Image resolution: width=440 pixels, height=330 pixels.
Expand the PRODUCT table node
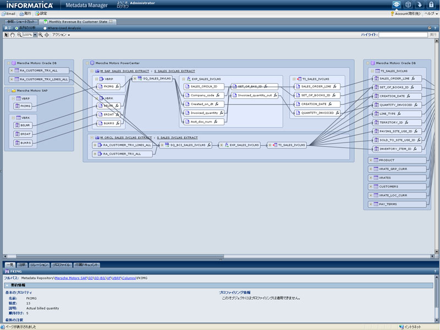click(x=371, y=160)
